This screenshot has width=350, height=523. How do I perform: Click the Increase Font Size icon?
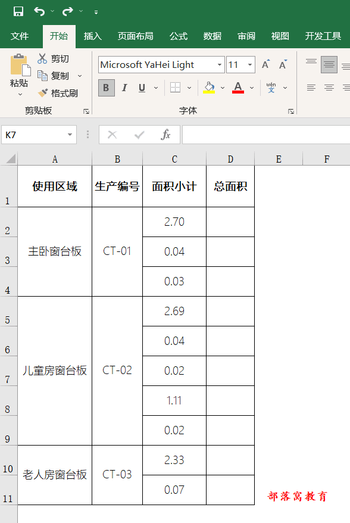pos(265,64)
